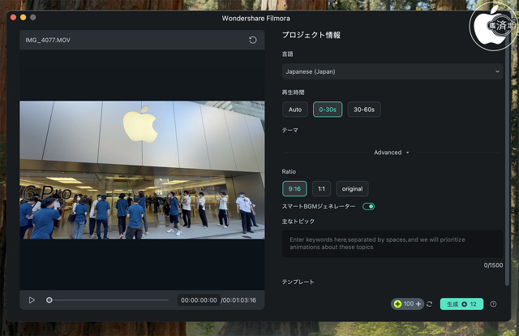Image resolution: width=519 pixels, height=336 pixels.
Task: Select the 1:1 ratio option
Action: 322,188
